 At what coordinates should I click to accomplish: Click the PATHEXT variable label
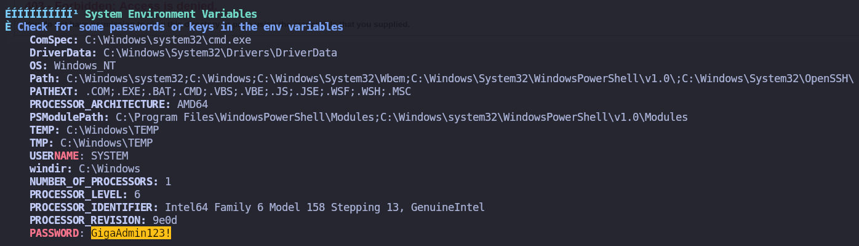coord(54,91)
